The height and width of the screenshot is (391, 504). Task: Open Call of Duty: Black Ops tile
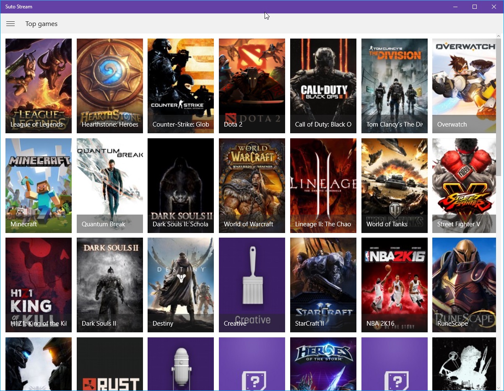coord(323,85)
